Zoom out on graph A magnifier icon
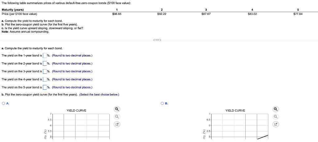 point(117,117)
